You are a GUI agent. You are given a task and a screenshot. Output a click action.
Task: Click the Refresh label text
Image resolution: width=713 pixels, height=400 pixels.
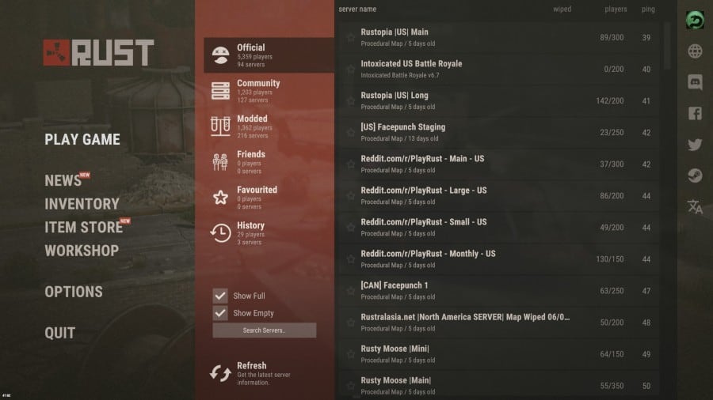tap(251, 365)
